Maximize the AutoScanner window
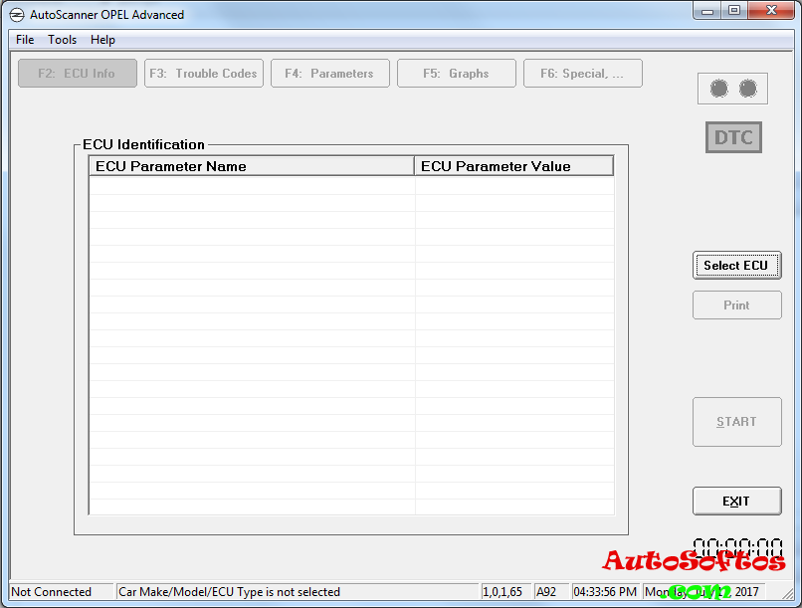 734,11
